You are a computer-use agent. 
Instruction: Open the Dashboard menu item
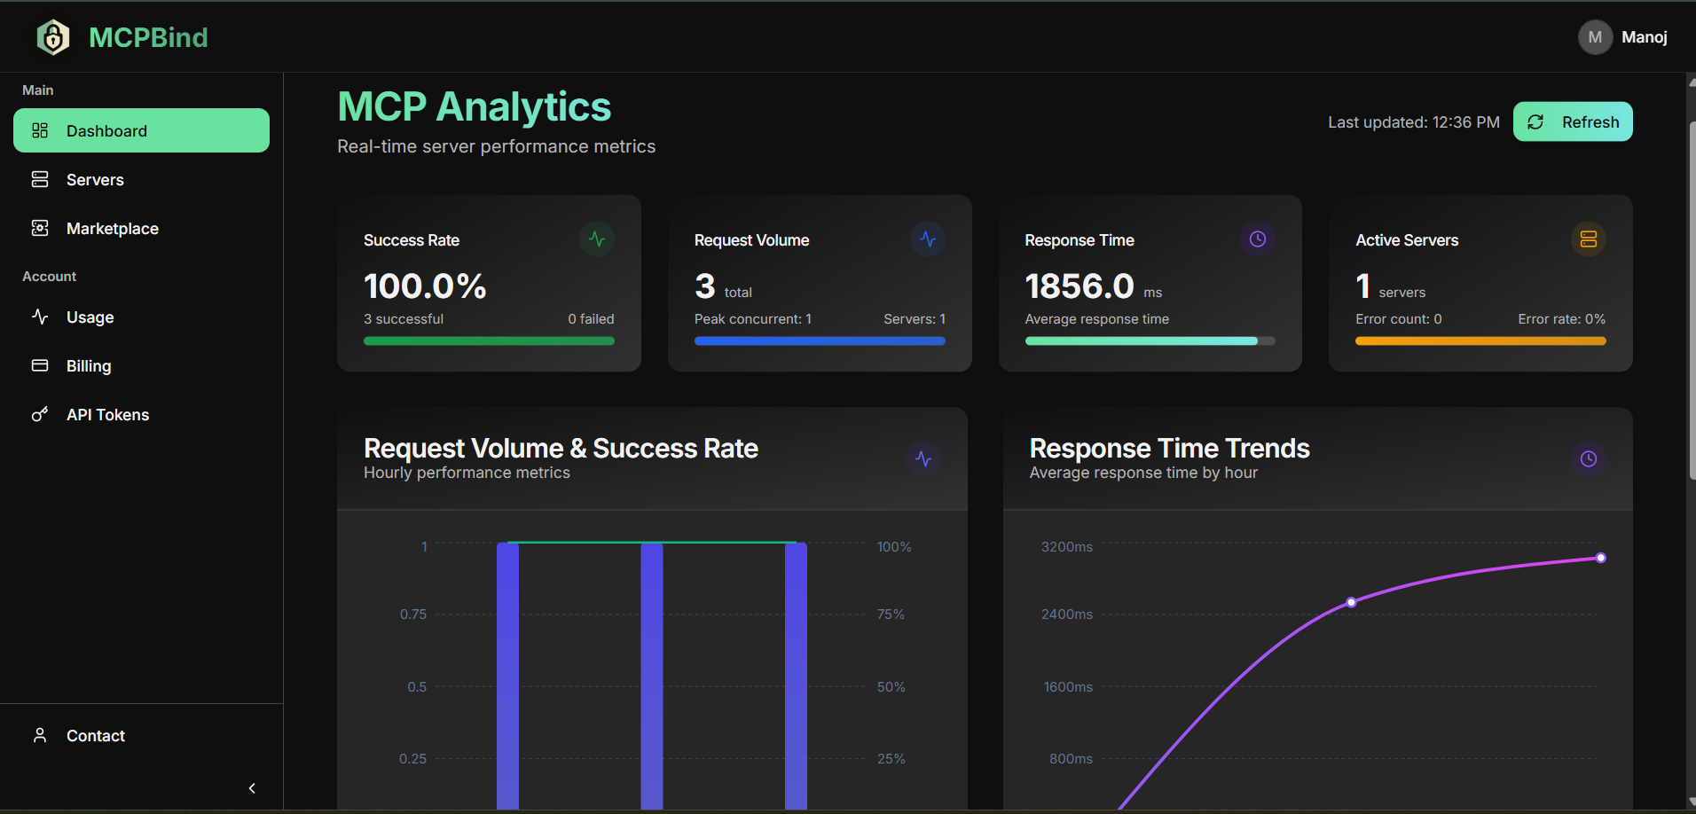point(141,130)
